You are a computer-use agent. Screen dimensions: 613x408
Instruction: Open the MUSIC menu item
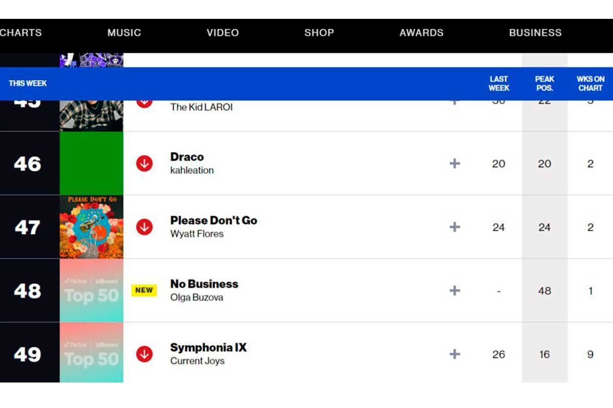pyautogui.click(x=124, y=32)
